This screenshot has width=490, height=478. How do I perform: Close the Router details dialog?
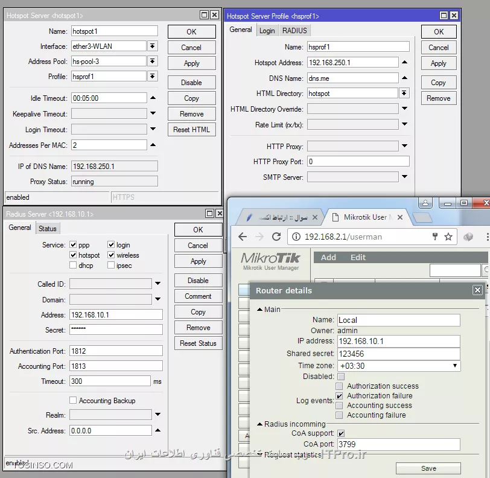pos(477,290)
